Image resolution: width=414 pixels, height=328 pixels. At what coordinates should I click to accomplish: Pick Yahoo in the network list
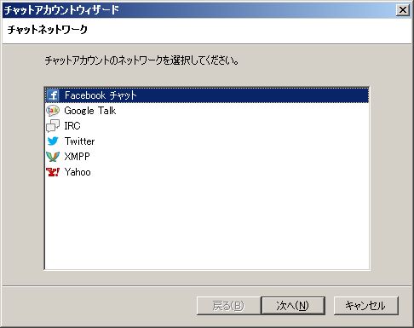click(78, 172)
